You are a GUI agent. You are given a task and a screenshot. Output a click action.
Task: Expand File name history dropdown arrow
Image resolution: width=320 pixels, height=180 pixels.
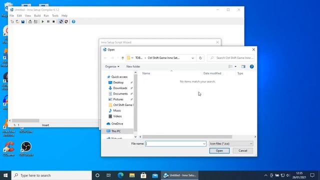[204, 143]
